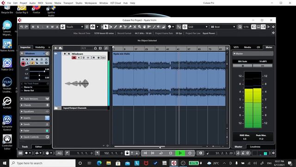Toggle Mute on the Mixdown track
296x167 pixels.
65,54
